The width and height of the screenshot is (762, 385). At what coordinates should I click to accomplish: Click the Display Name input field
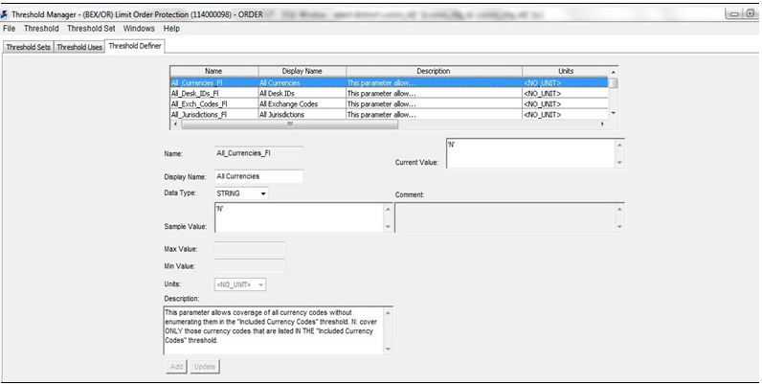tap(259, 176)
